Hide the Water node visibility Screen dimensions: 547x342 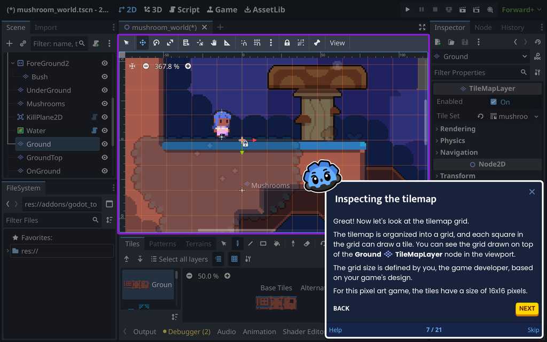pos(105,130)
